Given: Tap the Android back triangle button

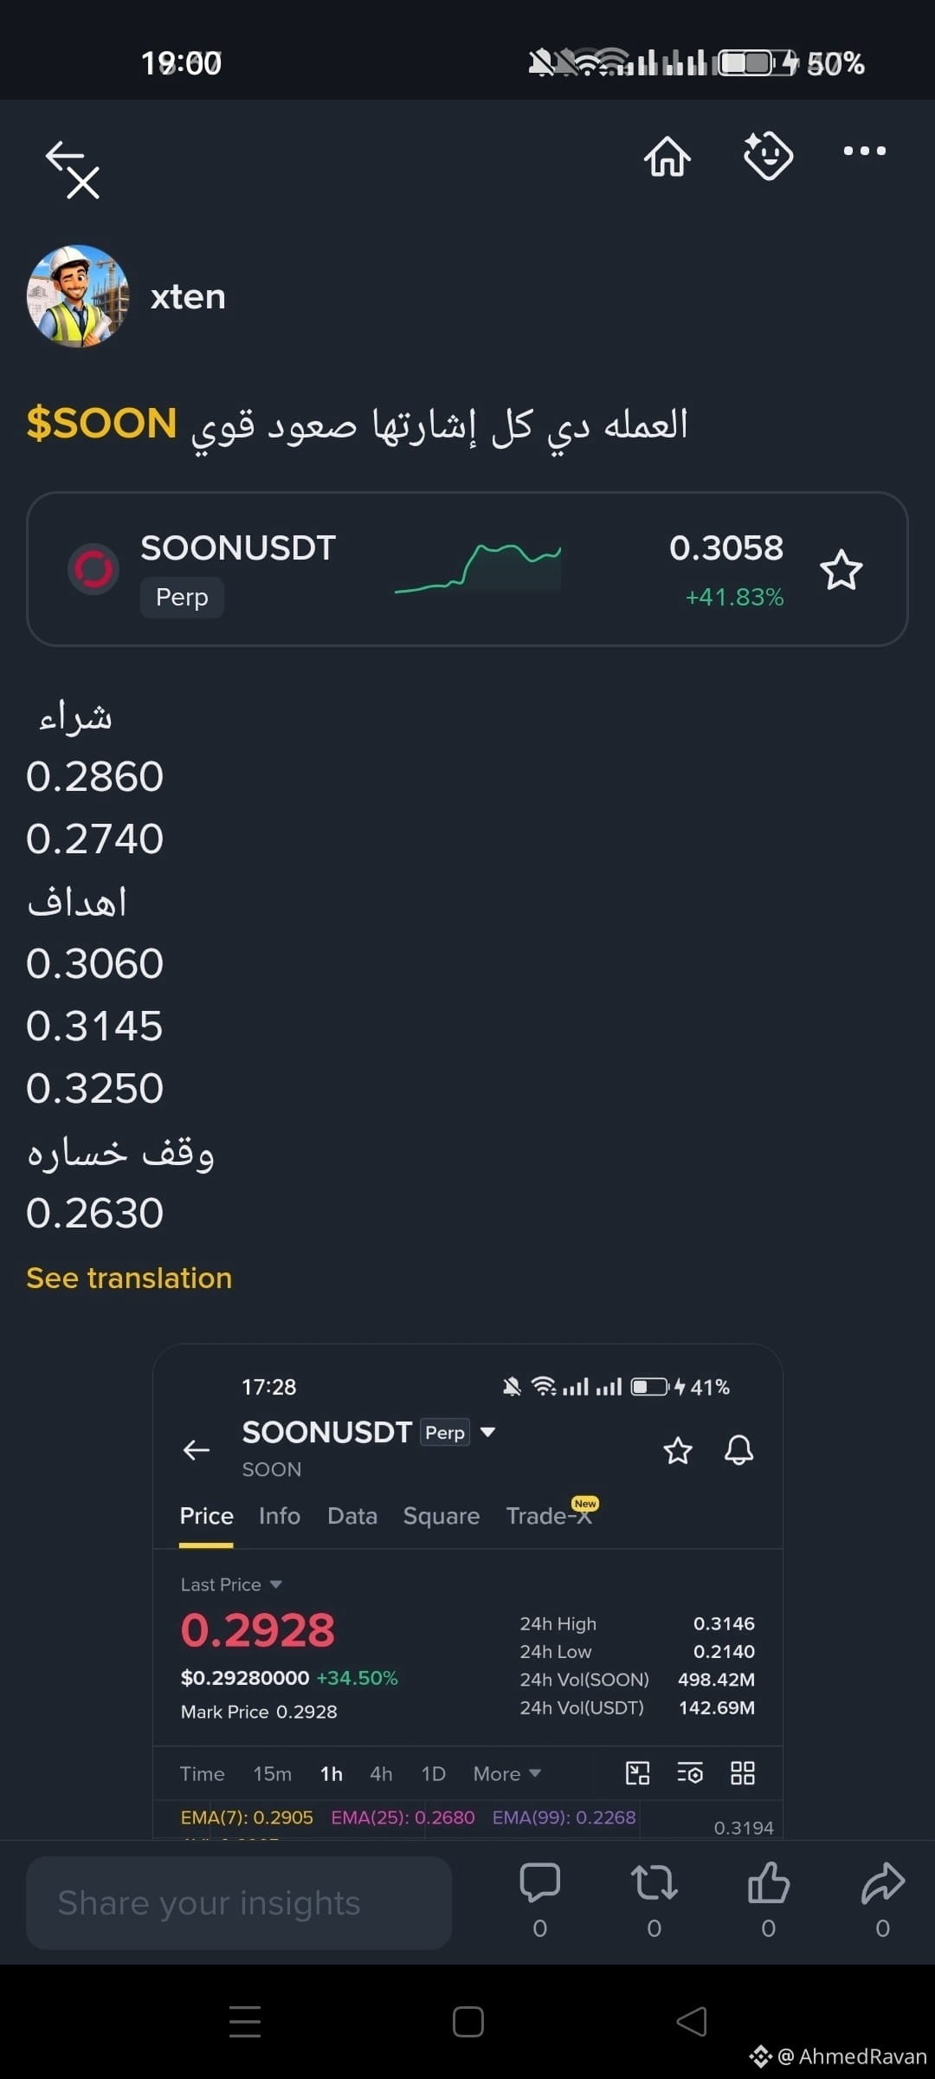Looking at the screenshot, I should [x=692, y=2022].
